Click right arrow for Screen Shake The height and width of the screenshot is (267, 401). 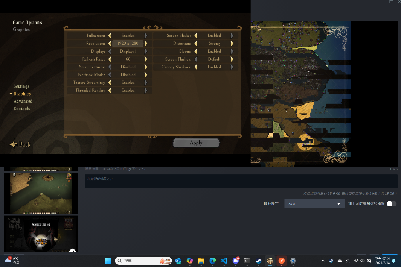(232, 35)
